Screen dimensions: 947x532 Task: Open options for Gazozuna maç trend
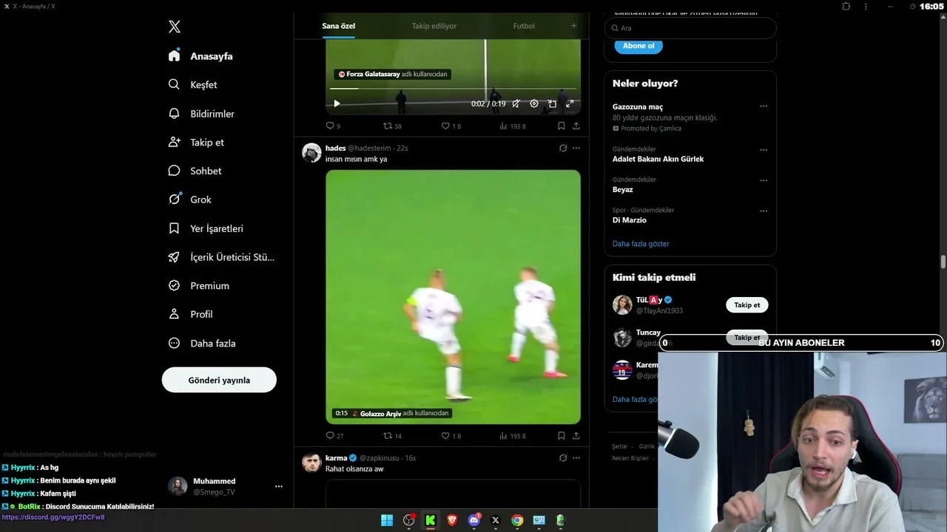764,106
